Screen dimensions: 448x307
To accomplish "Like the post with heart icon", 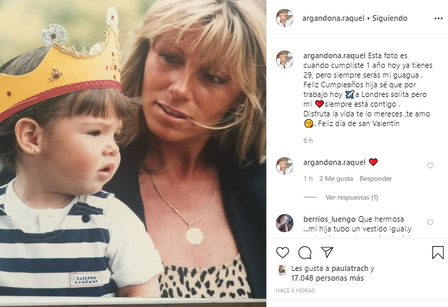I will (x=283, y=252).
